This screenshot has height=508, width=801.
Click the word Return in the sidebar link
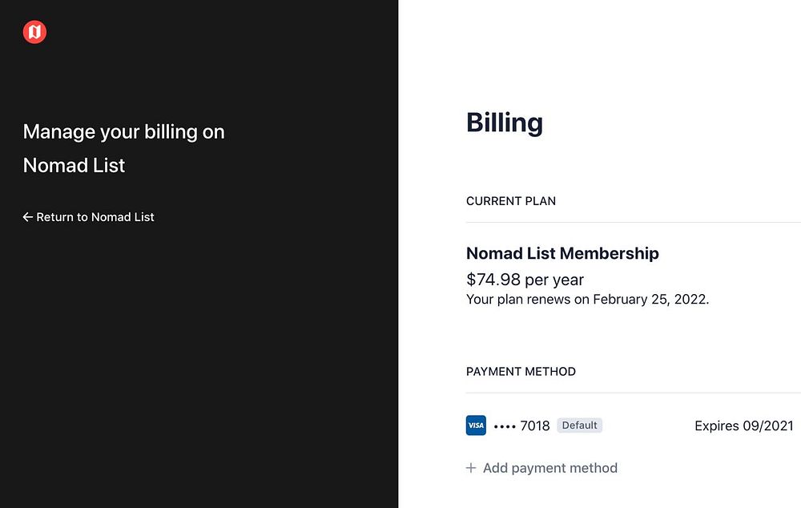pyautogui.click(x=54, y=217)
